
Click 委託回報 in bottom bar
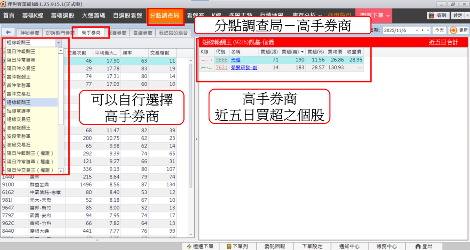pyautogui.click(x=275, y=246)
